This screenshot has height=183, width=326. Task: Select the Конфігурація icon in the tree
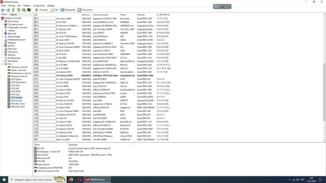pyautogui.click(x=6, y=58)
